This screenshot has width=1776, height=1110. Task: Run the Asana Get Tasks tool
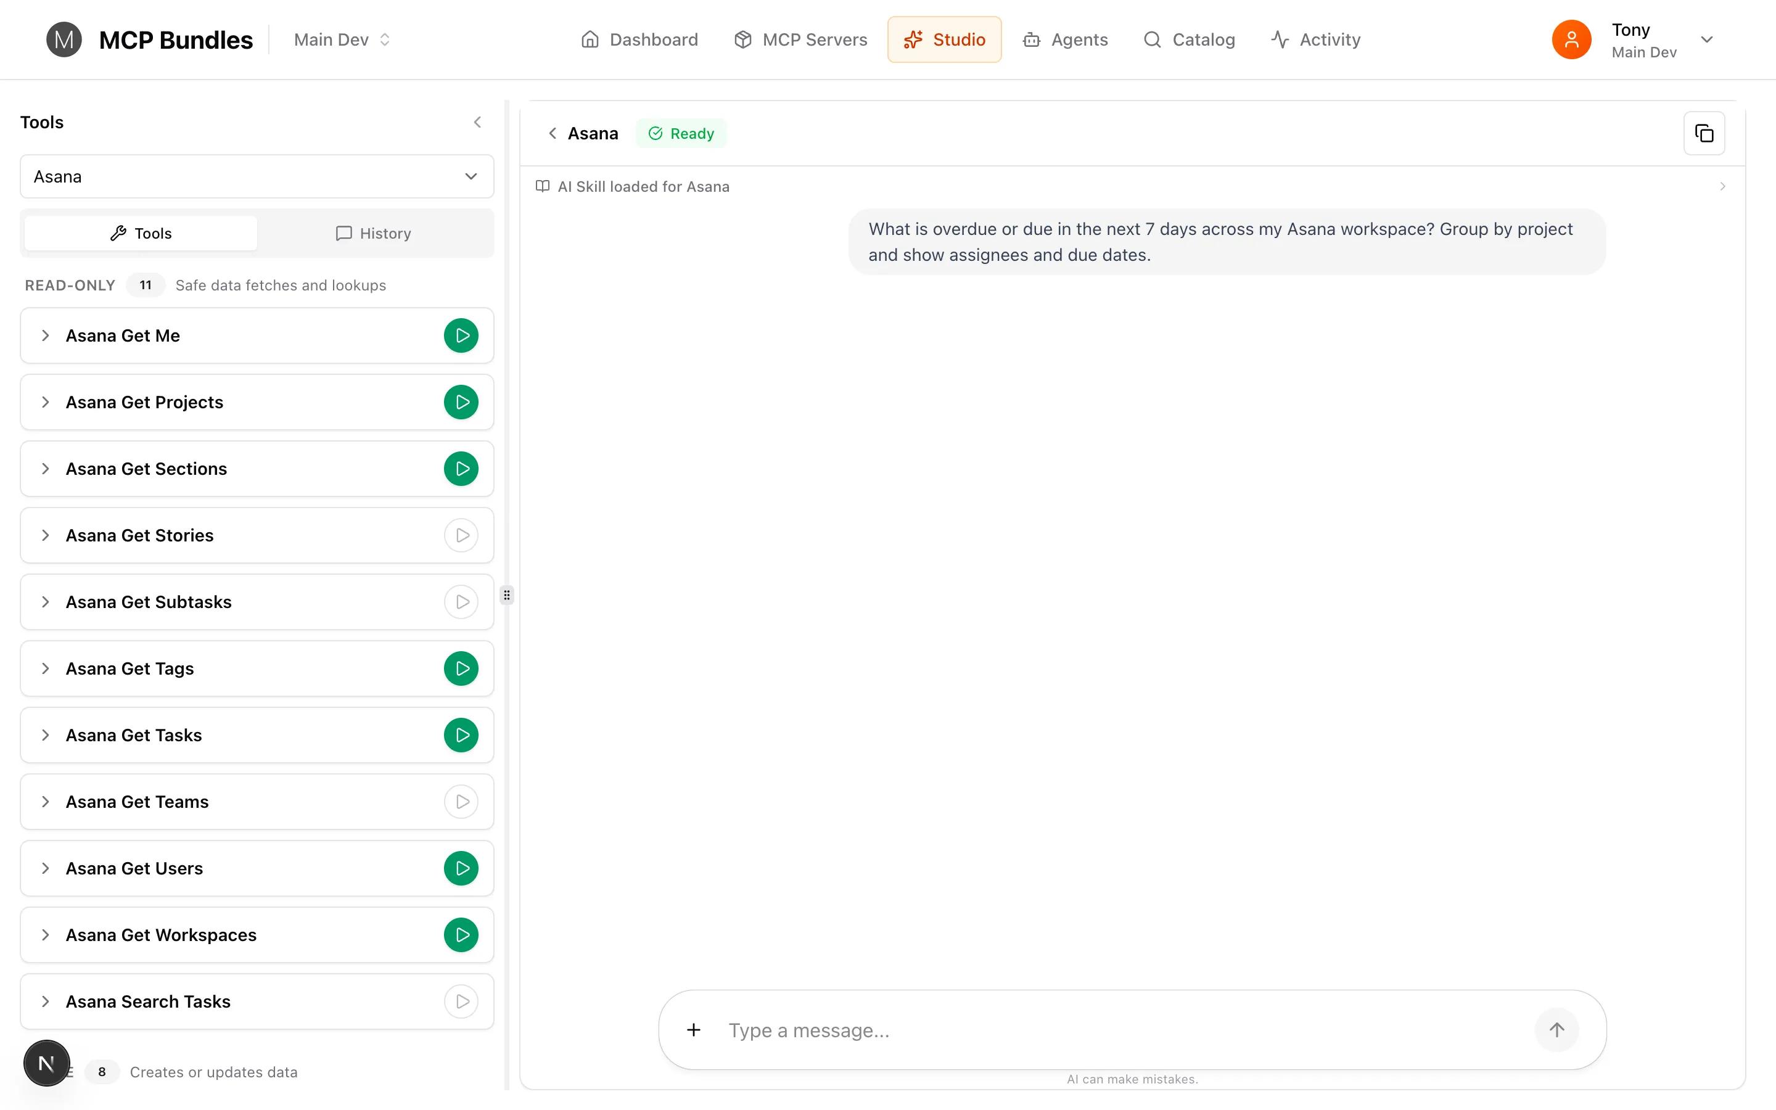(x=461, y=736)
